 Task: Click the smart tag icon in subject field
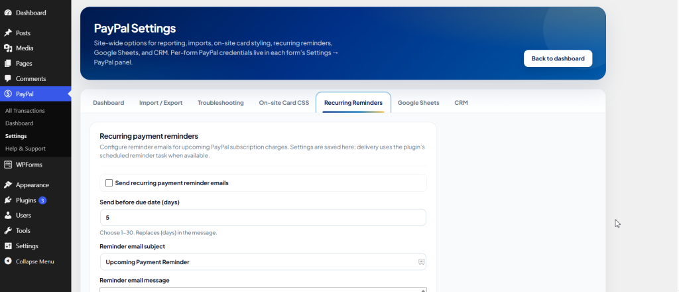421,262
